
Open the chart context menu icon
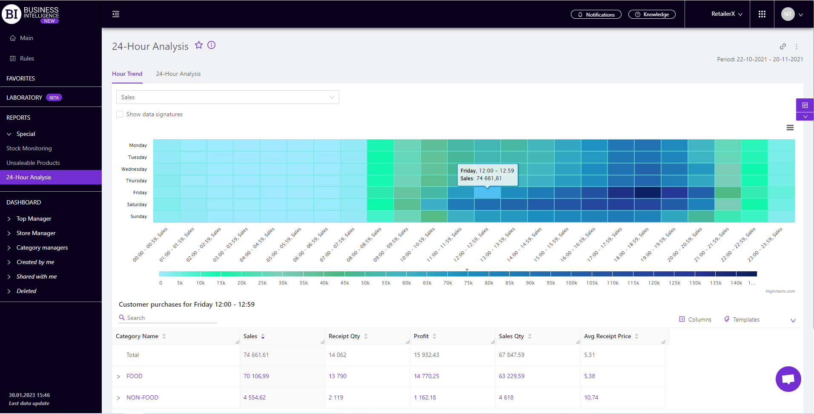(790, 128)
